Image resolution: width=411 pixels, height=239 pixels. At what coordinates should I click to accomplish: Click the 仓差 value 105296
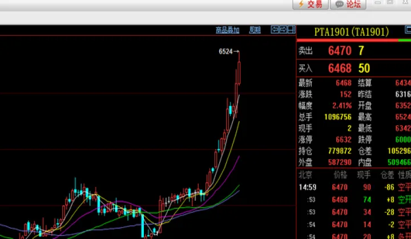click(399, 151)
